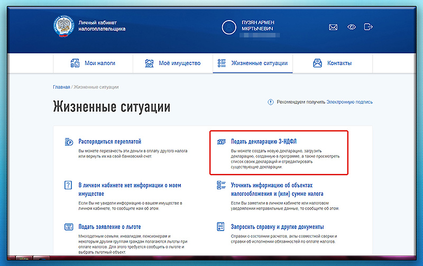Click the Federal Tax Service logo emblem

coord(63,26)
